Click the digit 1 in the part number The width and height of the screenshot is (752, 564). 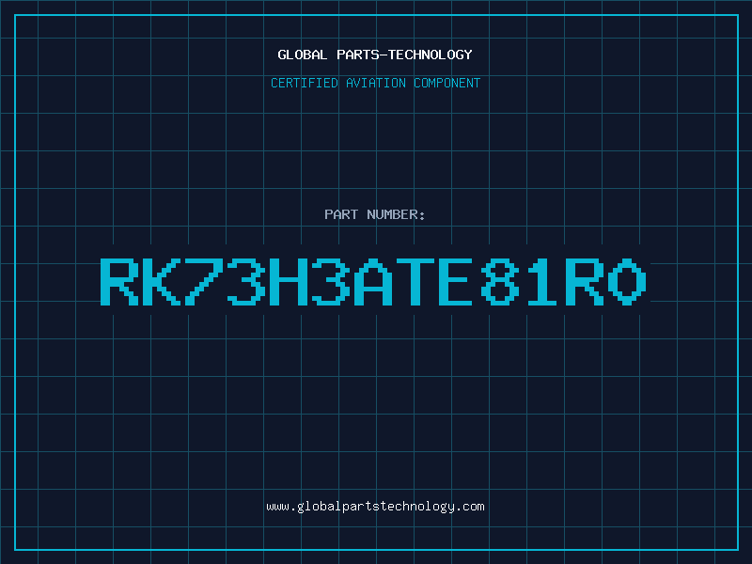pyautogui.click(x=542, y=281)
